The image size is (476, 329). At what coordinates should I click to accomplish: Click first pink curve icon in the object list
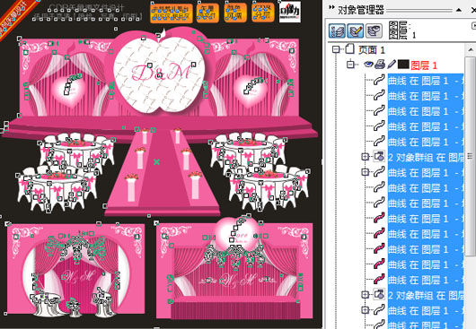click(379, 218)
